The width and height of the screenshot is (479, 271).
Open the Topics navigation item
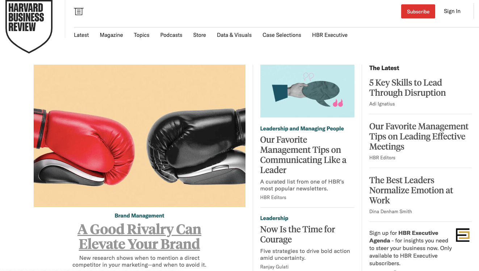coord(142,35)
